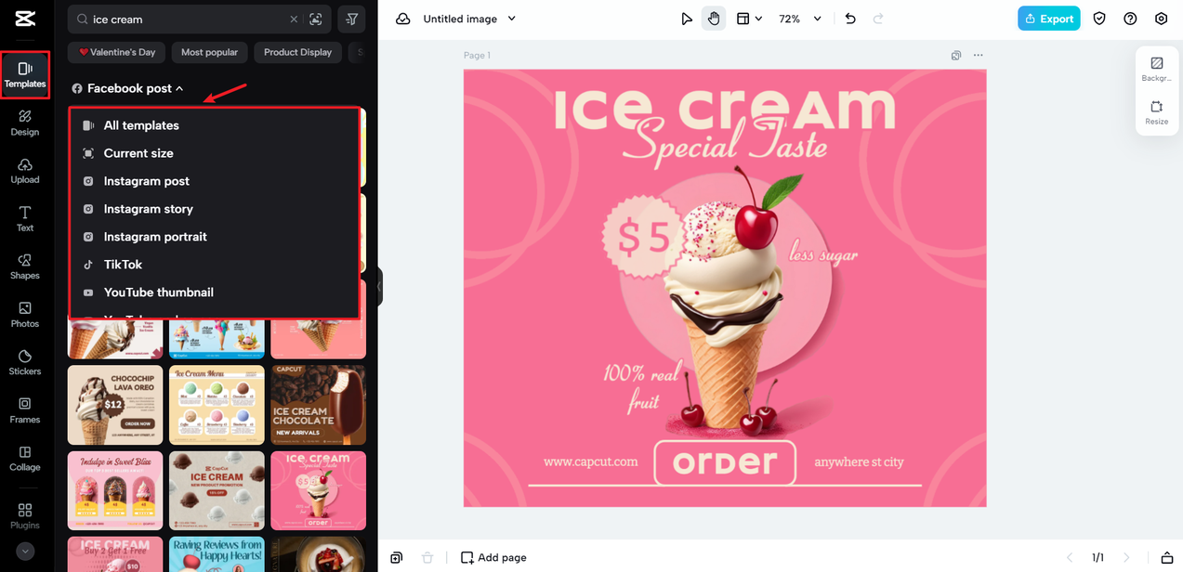1183x572 pixels.
Task: Open Page 1 more options menu
Action: coord(978,56)
